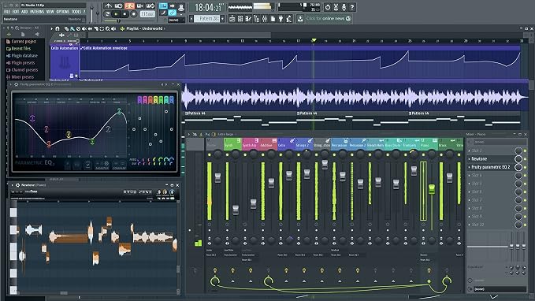Open the mixer view toolbar icon
535x301 pixels.
265,19
